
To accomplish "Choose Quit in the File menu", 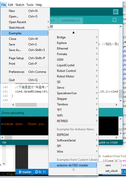I will (x=25, y=80).
